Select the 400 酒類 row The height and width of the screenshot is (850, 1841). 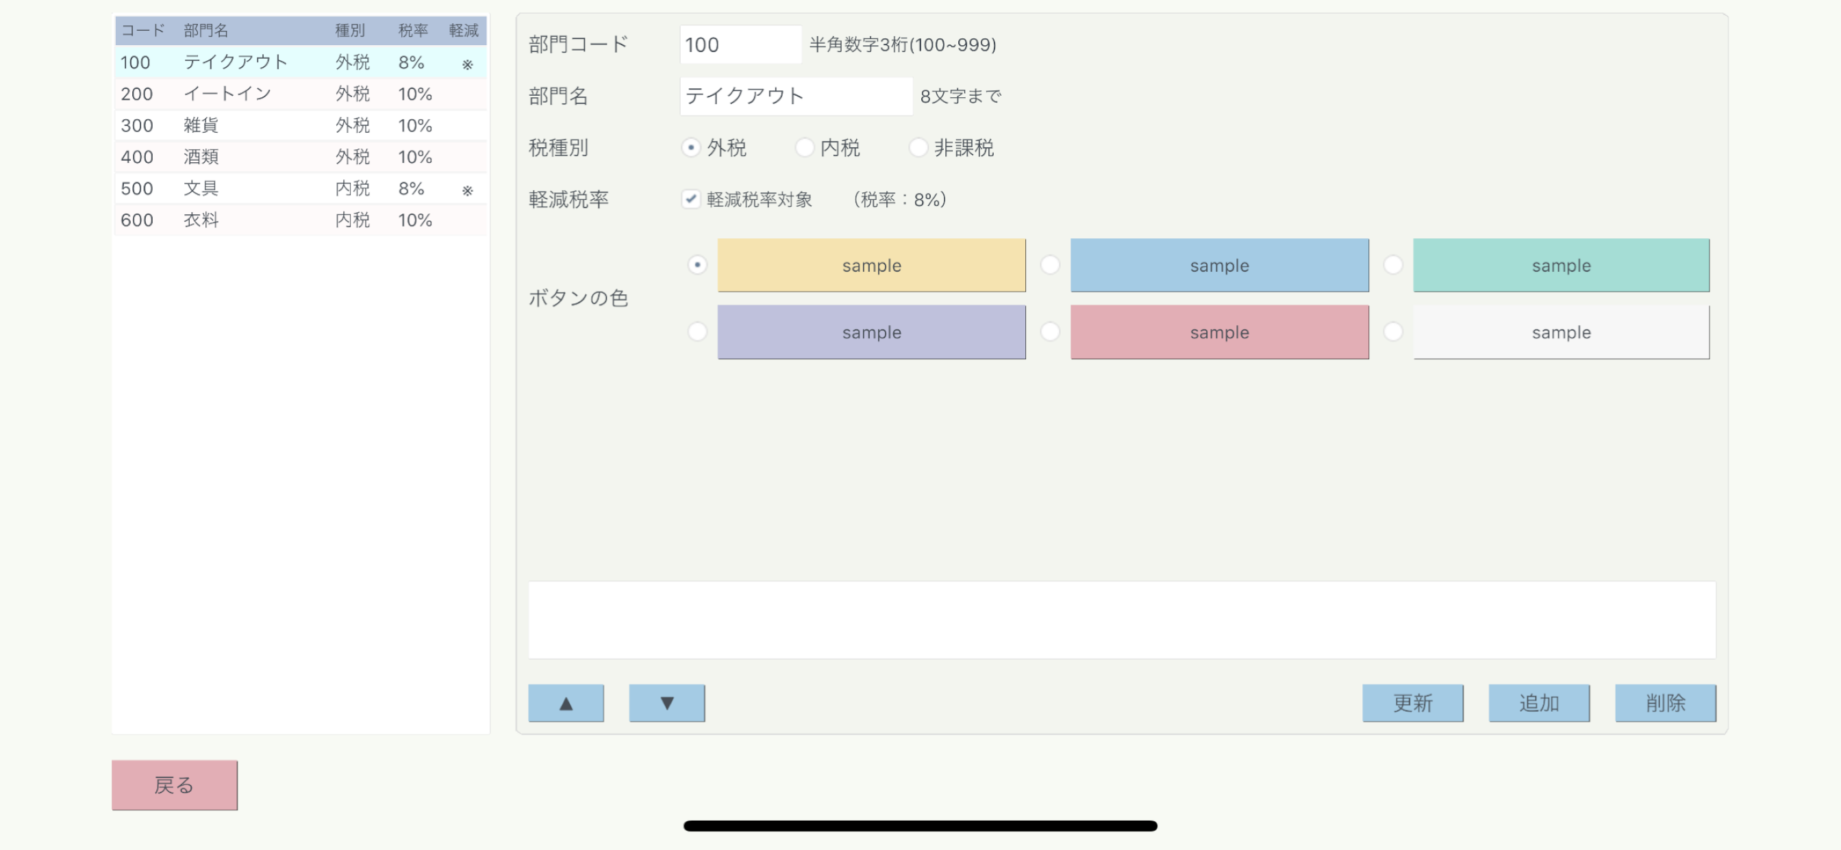(x=301, y=157)
